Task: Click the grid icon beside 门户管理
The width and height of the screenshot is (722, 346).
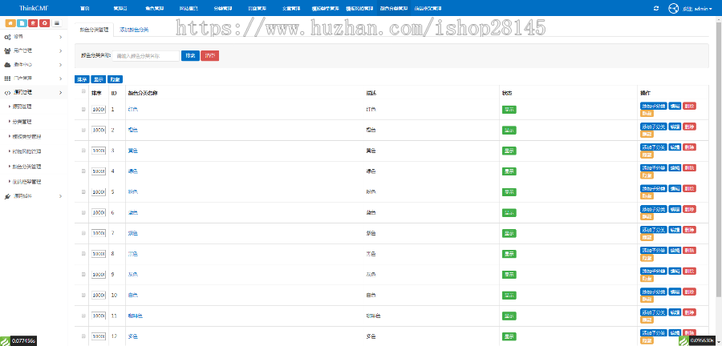Action: tap(7, 78)
